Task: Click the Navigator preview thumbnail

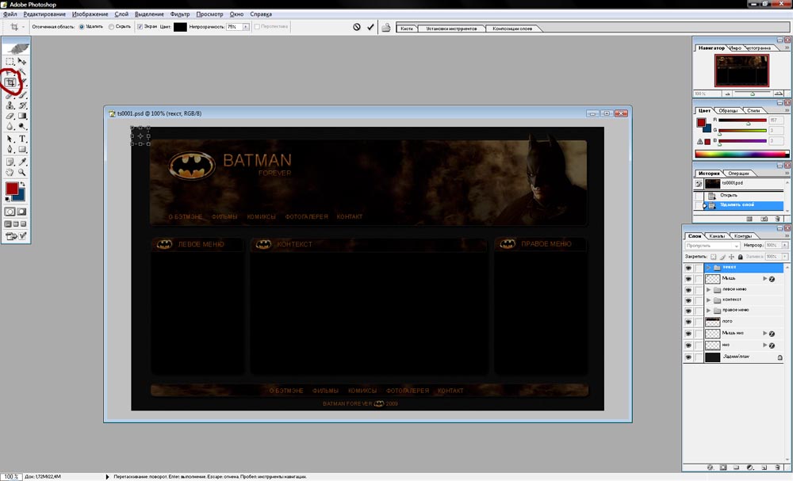Action: pos(741,71)
